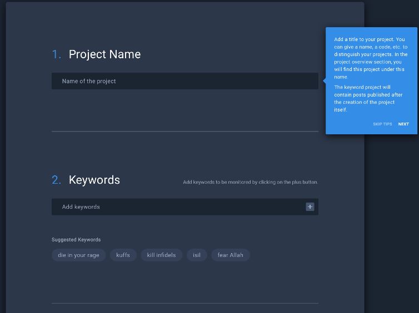This screenshot has width=419, height=313.
Task: Click the 'Keywords' section heading
Action: click(94, 180)
